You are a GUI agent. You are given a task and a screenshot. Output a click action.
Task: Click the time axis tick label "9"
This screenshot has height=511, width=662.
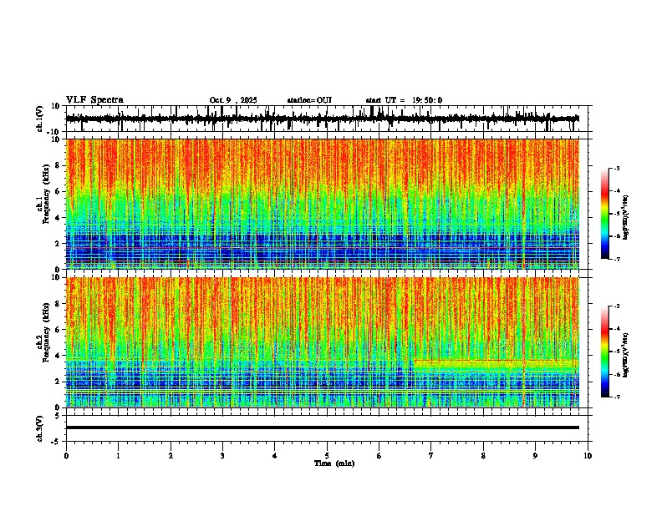tap(535, 456)
